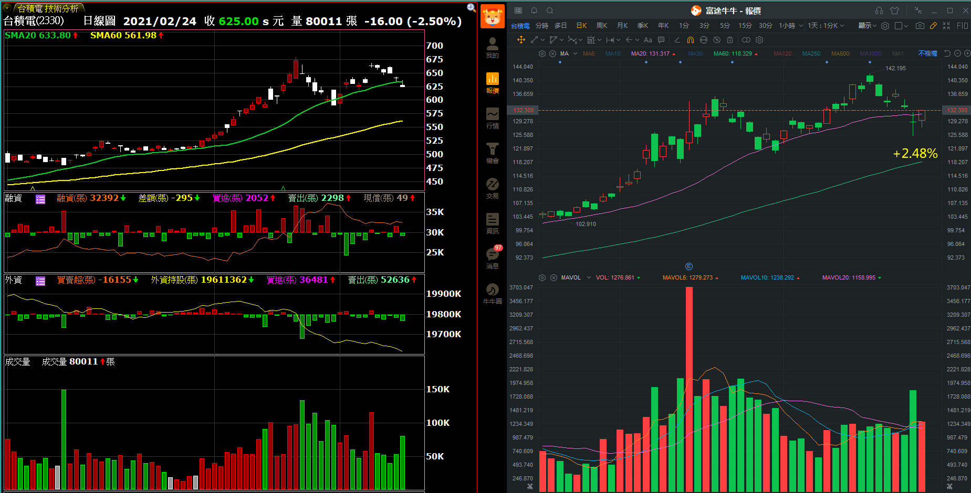Remove the MA indicator with X icon
Image resolution: width=971 pixels, height=493 pixels.
552,53
